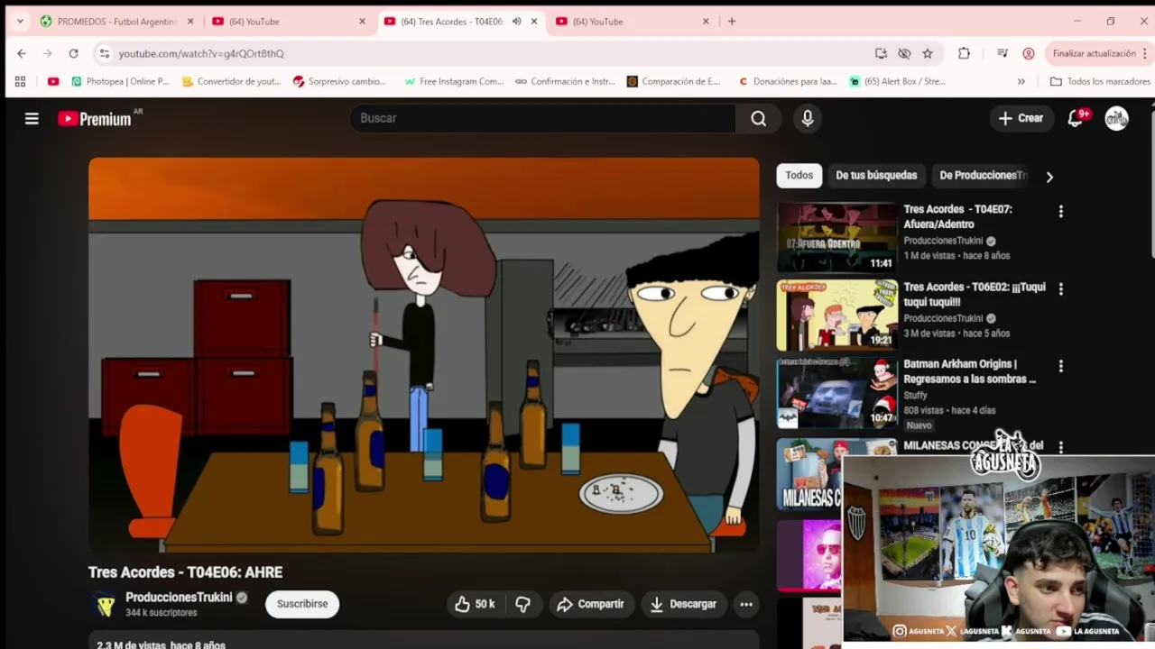Click the ProduccionesTrukini channel avatar
Image resolution: width=1155 pixels, height=649 pixels.
[105, 604]
